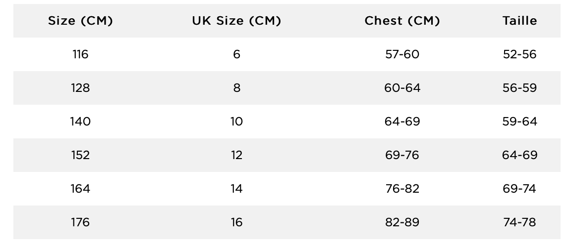Select the size 128 cell
Viewport: 572px width, 250px height.
pyautogui.click(x=80, y=88)
